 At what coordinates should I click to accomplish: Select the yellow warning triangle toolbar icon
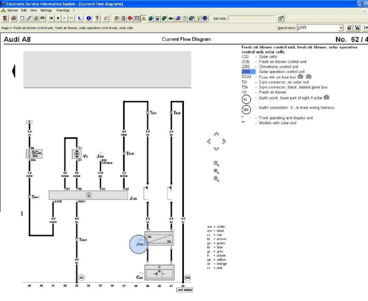tap(144, 18)
